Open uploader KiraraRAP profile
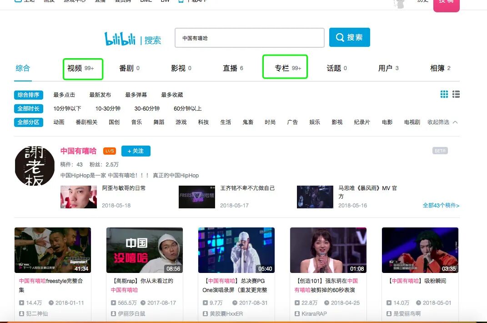 pos(314,313)
